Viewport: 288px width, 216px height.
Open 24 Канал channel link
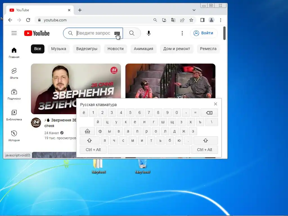[52, 133]
